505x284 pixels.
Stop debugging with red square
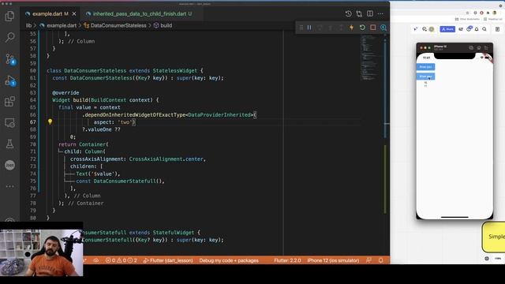[373, 28]
